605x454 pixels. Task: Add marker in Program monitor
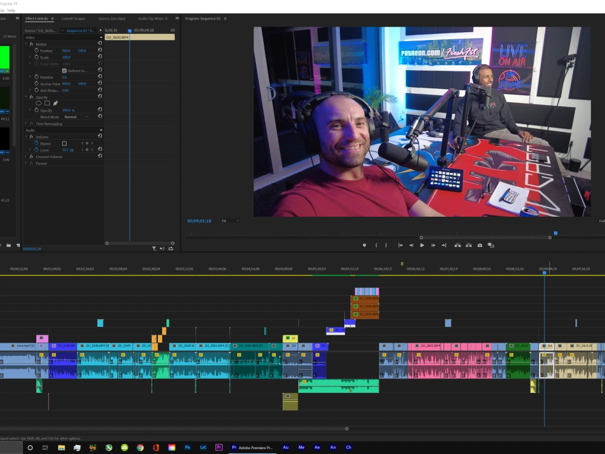(364, 245)
